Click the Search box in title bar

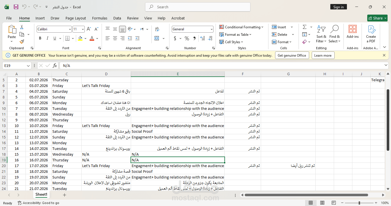198,7
